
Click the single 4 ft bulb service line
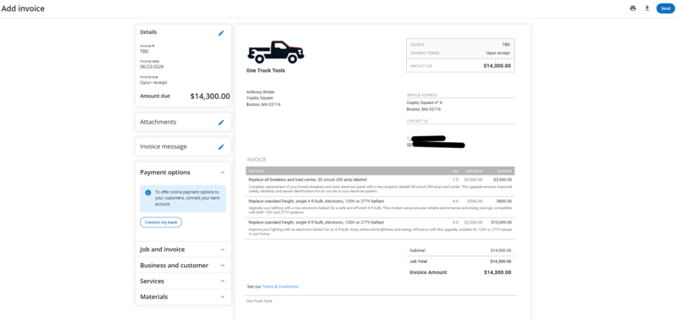[316, 201]
